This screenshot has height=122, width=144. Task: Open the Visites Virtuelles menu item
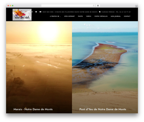pos(101,16)
